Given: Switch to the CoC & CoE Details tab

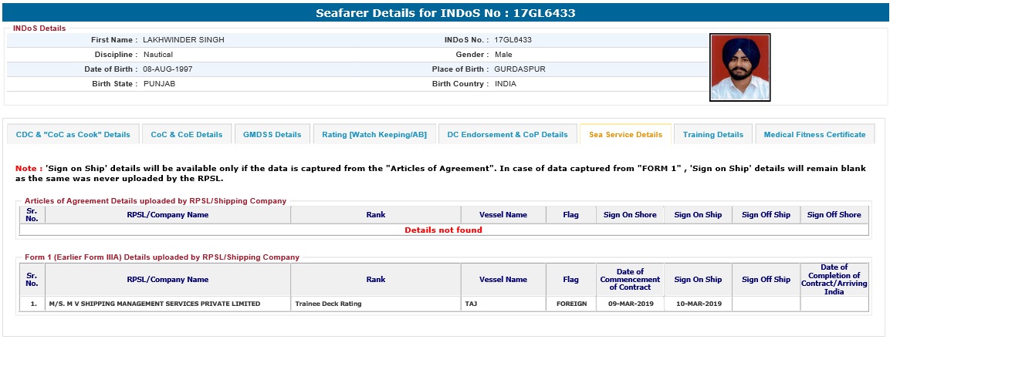Looking at the screenshot, I should click(187, 134).
